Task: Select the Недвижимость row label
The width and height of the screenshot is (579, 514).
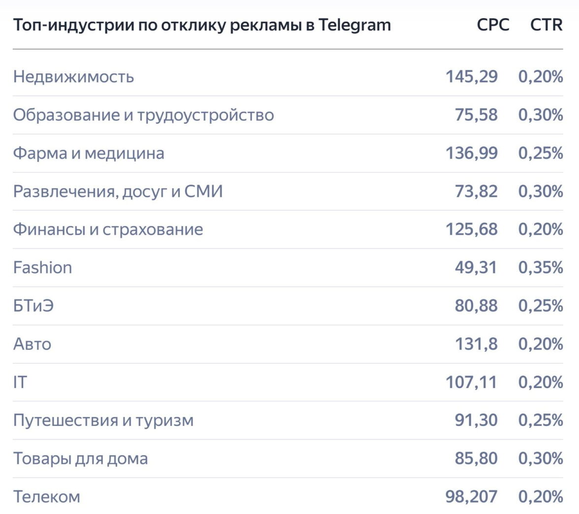Action: (x=73, y=77)
